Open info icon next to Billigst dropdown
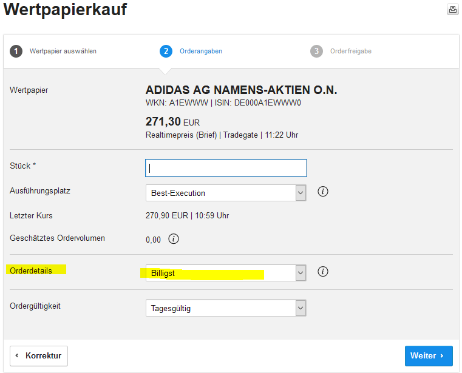 point(322,272)
